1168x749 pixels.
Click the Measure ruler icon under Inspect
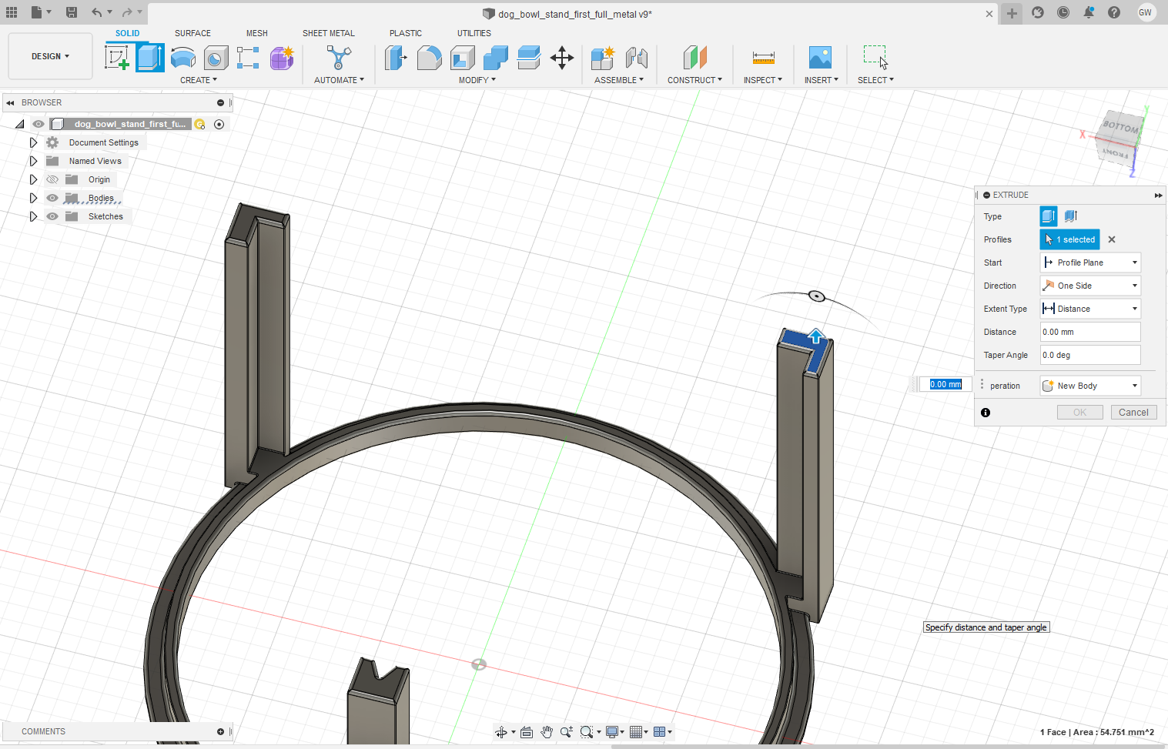pos(763,58)
